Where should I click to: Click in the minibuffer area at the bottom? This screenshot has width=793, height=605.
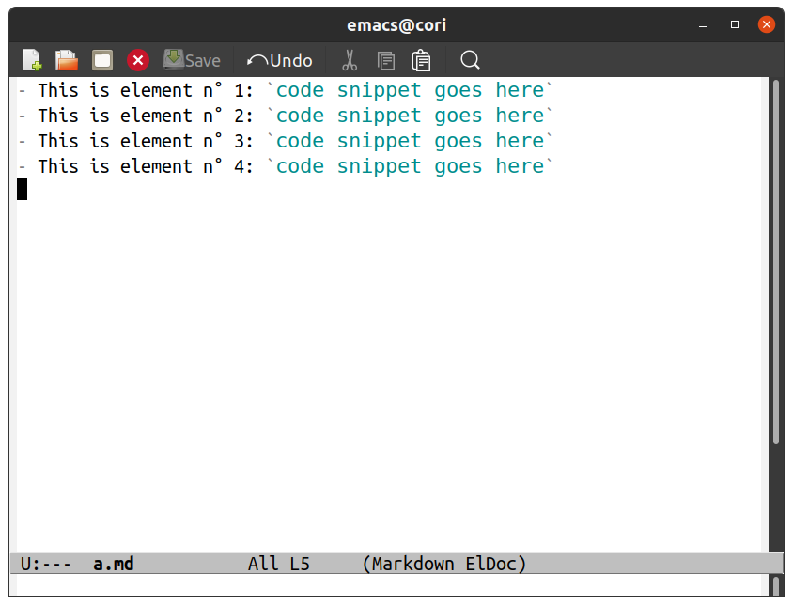(388, 585)
